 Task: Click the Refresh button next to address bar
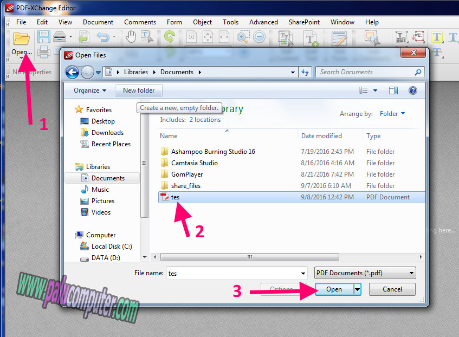(305, 72)
